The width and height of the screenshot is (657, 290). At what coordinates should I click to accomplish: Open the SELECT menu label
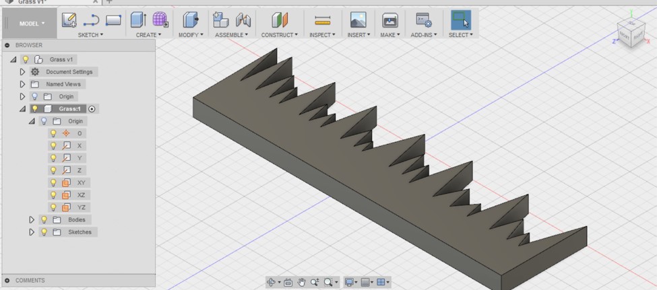pos(460,35)
